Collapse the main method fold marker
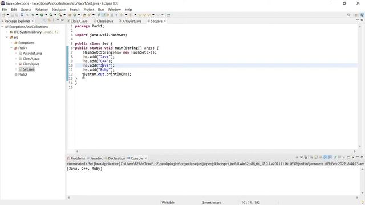This screenshot has width=365, height=205. (74, 48)
